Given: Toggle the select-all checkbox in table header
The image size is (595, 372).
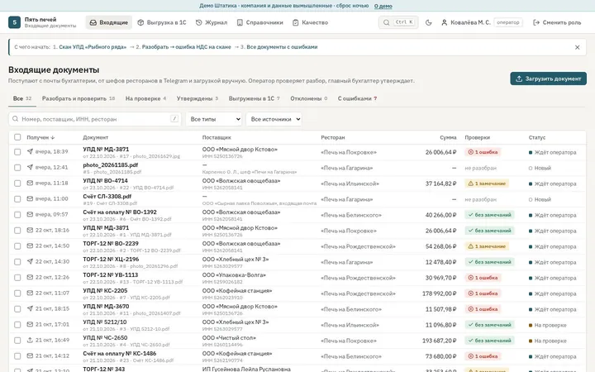Looking at the screenshot, I should point(17,137).
